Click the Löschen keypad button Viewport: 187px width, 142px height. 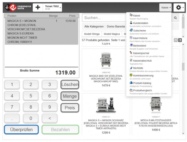(70, 84)
